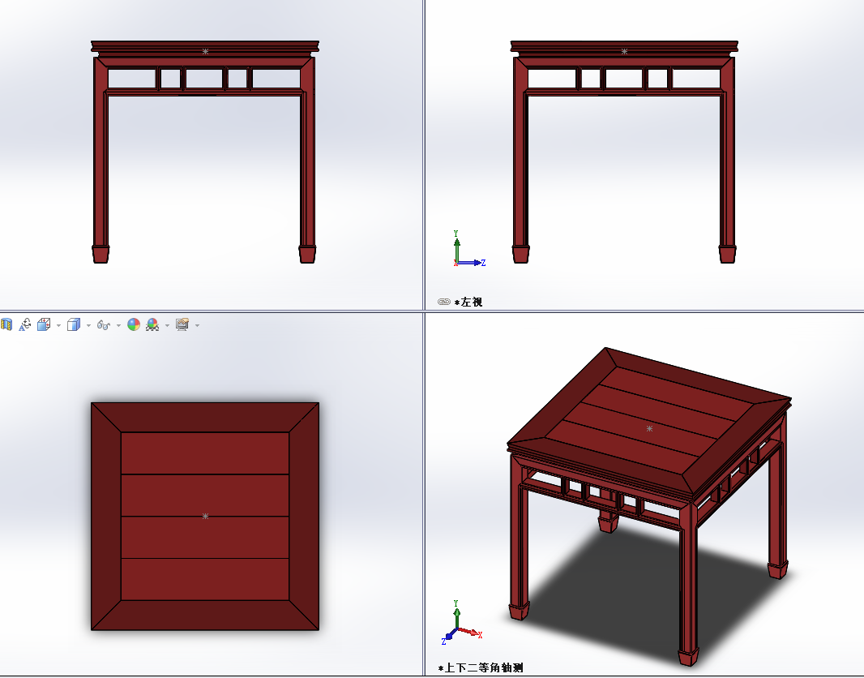
Task: Open the Dynamic Annotation Views tool
Action: point(25,324)
